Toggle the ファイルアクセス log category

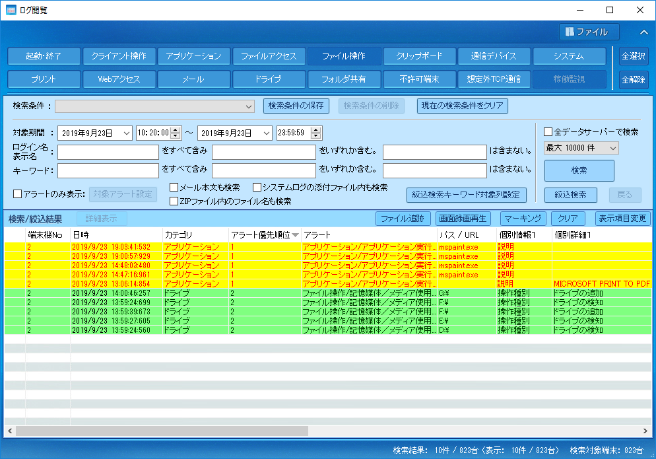coord(269,55)
